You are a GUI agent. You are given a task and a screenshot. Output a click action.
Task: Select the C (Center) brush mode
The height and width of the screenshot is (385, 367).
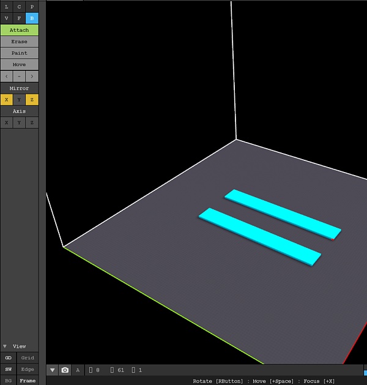[19, 7]
